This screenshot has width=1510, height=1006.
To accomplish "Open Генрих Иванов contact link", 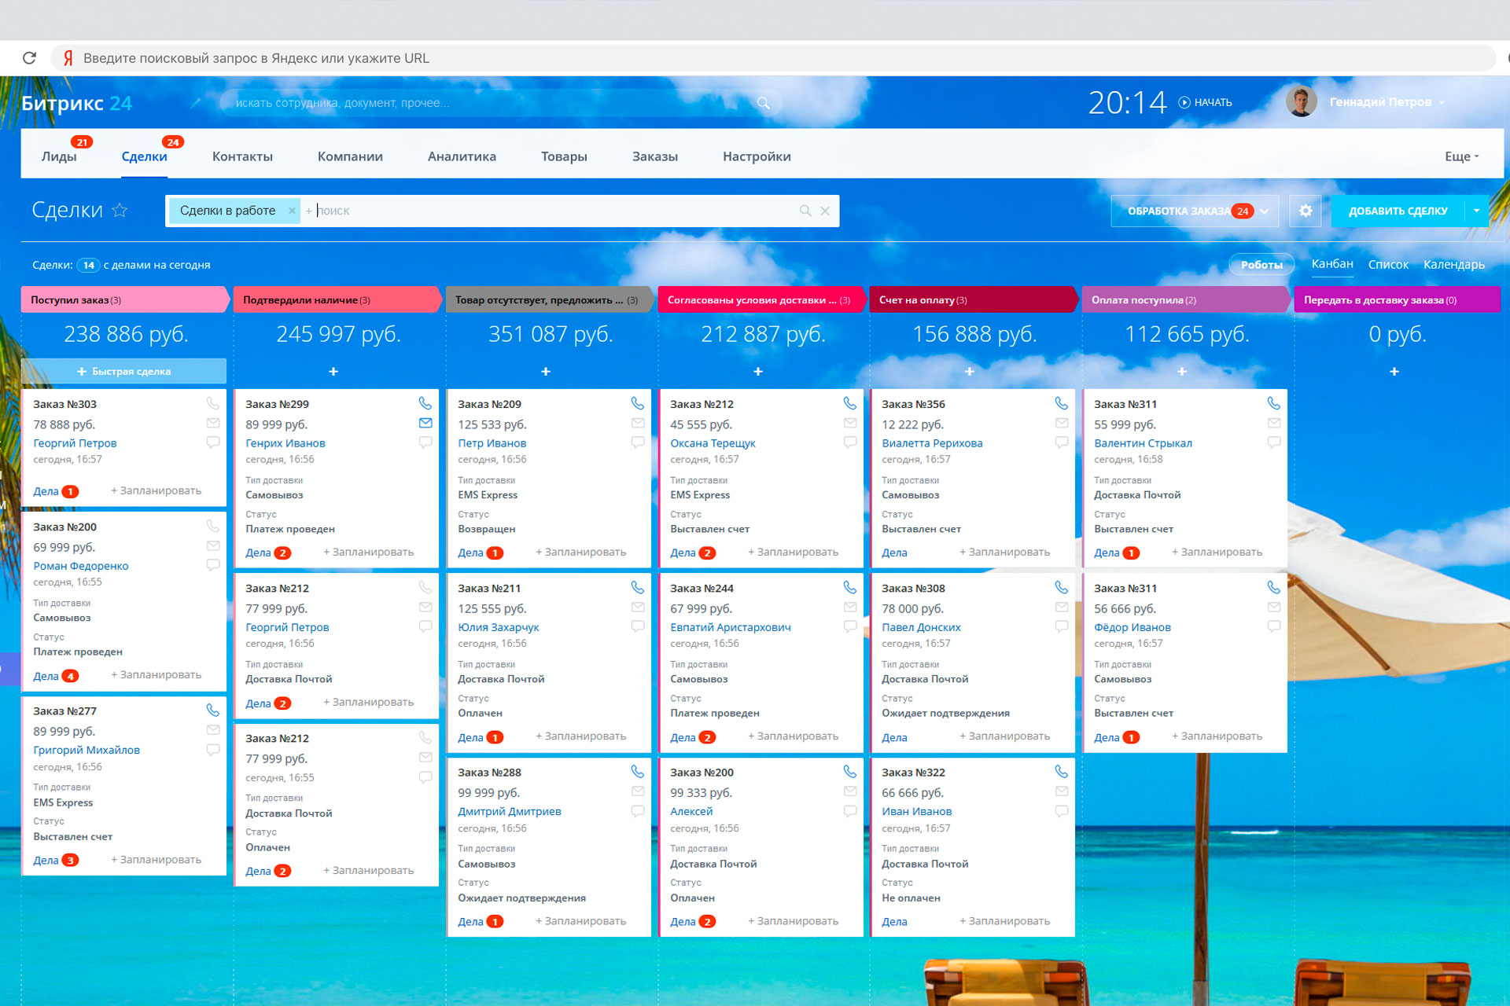I will (x=285, y=443).
